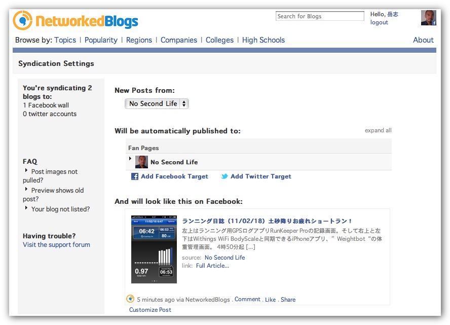Image resolution: width=450 pixels, height=325 pixels.
Task: Click the NetworkedBlogs logo
Action: click(x=76, y=20)
